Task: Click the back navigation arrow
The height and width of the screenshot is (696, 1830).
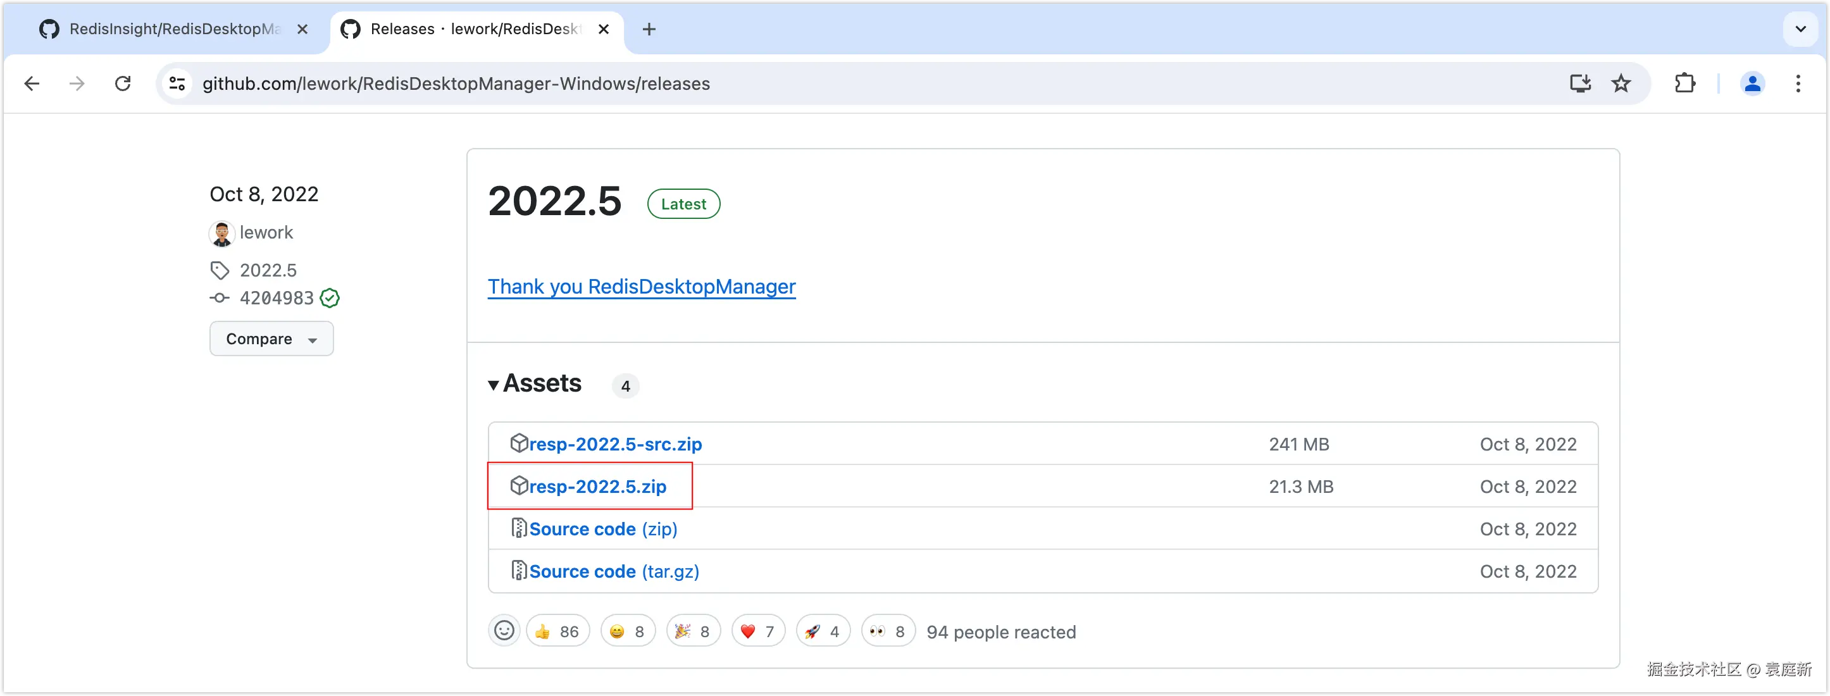Action: point(32,84)
